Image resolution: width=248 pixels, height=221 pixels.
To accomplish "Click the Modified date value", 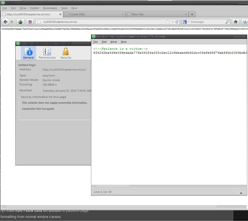I will [x=67, y=91].
